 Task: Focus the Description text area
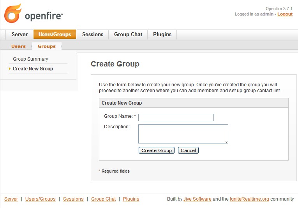tap(183, 134)
